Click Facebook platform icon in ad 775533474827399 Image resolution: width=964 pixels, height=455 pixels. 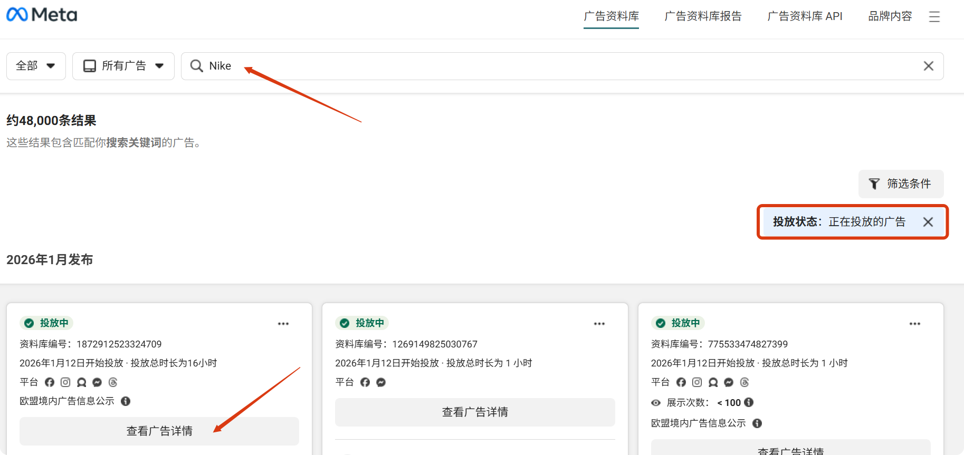click(x=681, y=382)
